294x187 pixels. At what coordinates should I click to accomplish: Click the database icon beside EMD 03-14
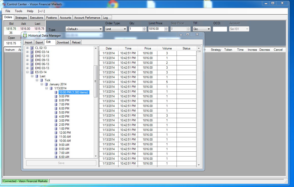pos(32,52)
